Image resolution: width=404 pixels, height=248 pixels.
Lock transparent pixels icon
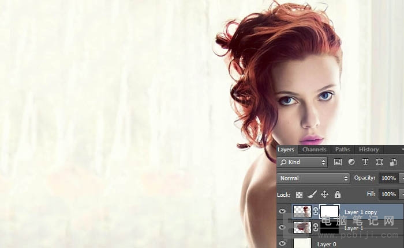pyautogui.click(x=299, y=195)
